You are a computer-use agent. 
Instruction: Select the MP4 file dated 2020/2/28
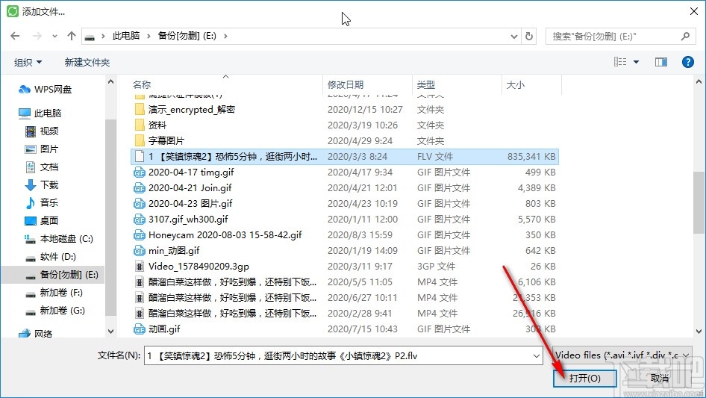coord(345,314)
